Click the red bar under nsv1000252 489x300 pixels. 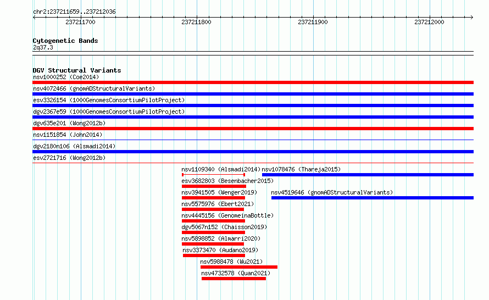point(253,82)
